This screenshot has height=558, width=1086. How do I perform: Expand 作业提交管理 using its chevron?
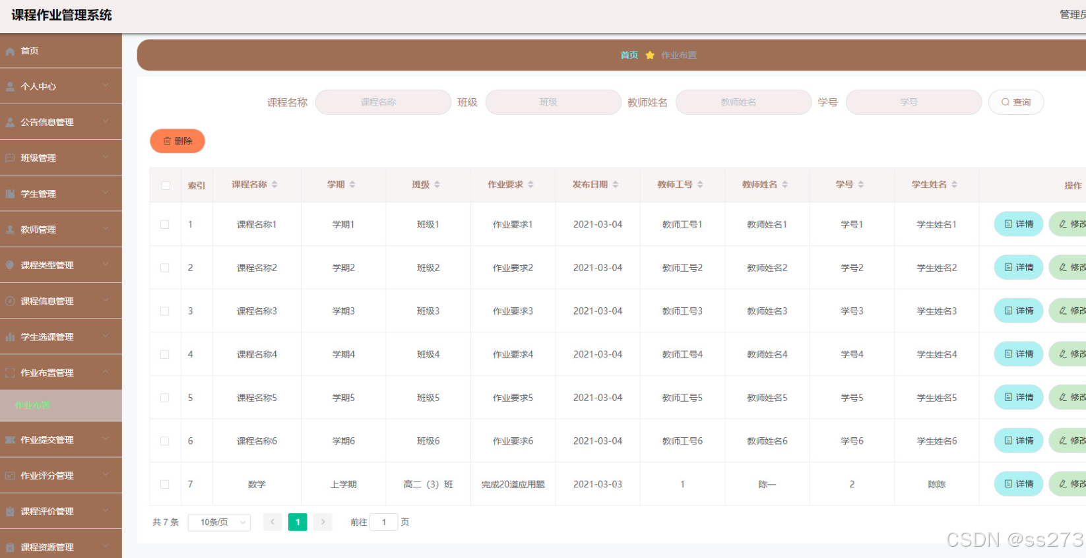tap(106, 439)
